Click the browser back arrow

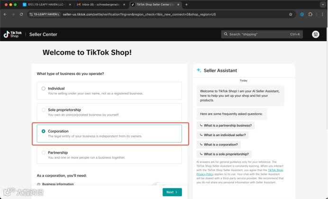point(5,14)
